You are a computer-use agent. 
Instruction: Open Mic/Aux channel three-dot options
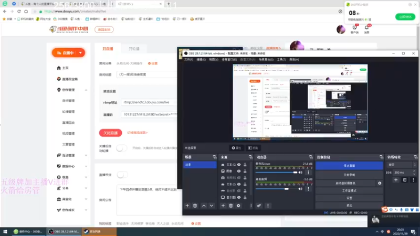click(x=308, y=173)
